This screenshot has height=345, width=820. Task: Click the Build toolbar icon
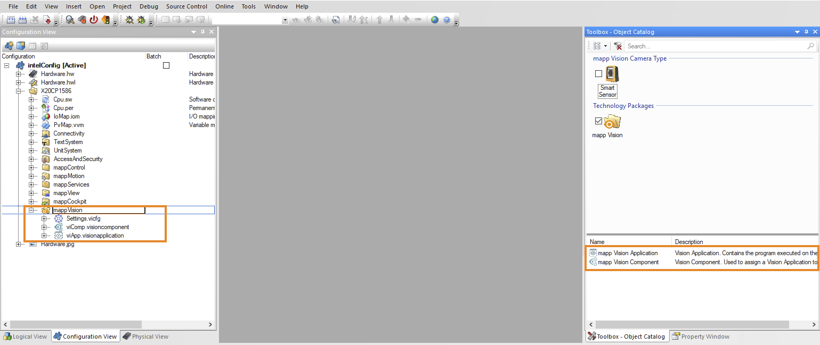click(x=10, y=20)
